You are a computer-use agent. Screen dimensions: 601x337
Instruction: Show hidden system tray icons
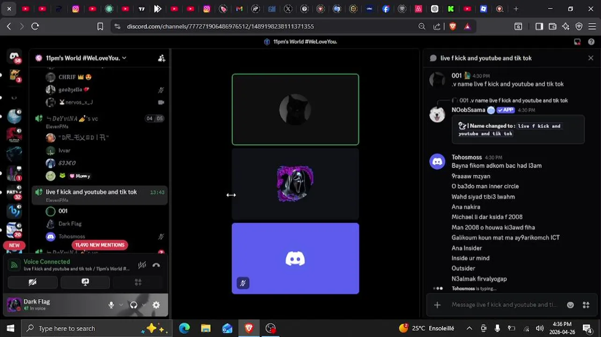tap(469, 329)
